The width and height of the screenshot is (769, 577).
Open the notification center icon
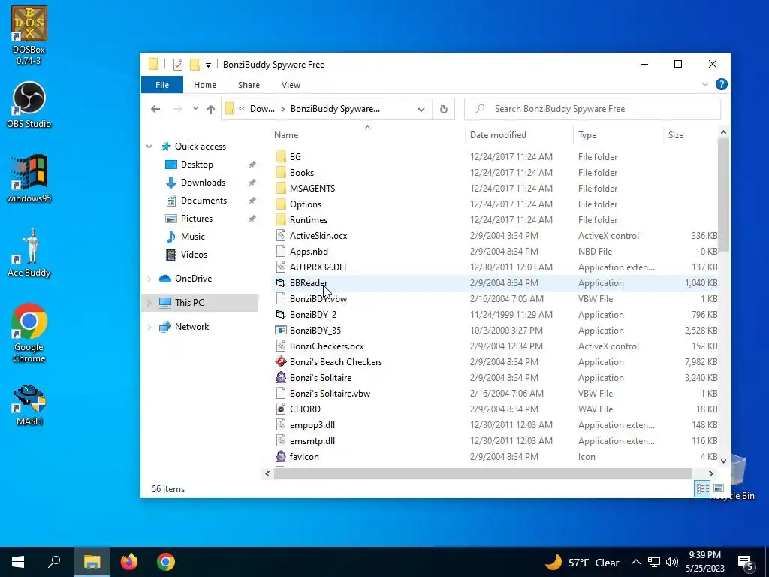tap(746, 562)
